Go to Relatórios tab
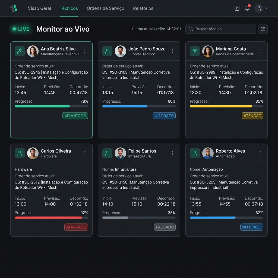This screenshot has width=278, height=278. 143,8
